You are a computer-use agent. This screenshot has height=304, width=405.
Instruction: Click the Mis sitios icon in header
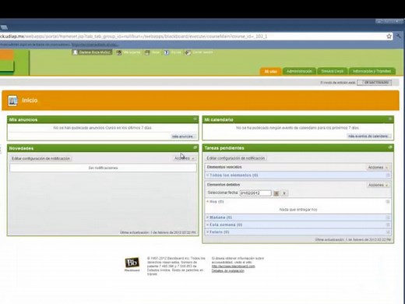click(x=118, y=52)
